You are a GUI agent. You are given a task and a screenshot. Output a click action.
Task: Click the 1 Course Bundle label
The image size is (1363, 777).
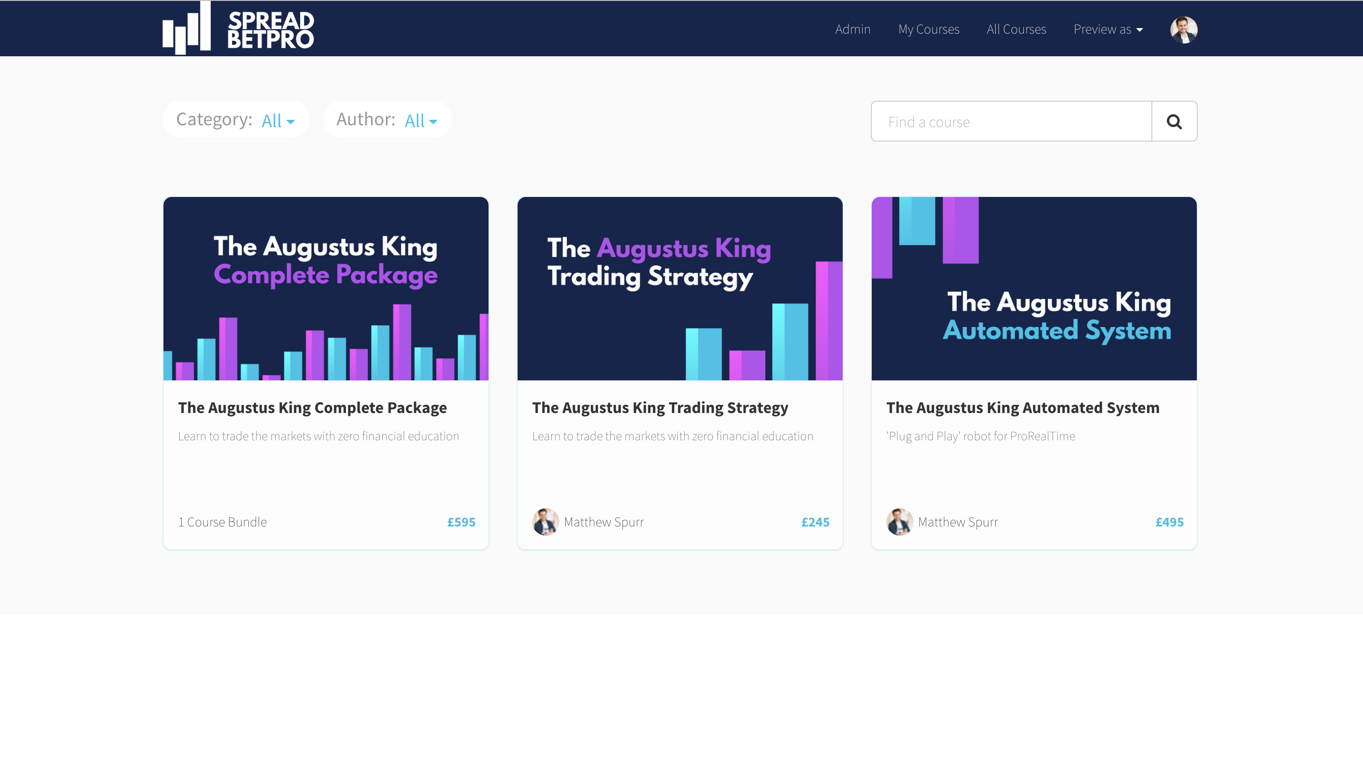point(222,522)
